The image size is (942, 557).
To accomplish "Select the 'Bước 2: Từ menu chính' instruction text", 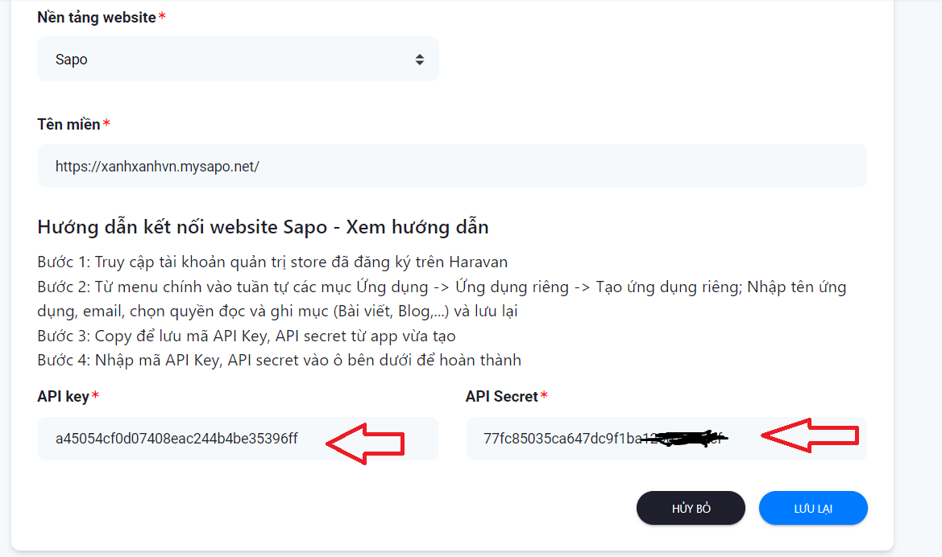I will pyautogui.click(x=442, y=299).
